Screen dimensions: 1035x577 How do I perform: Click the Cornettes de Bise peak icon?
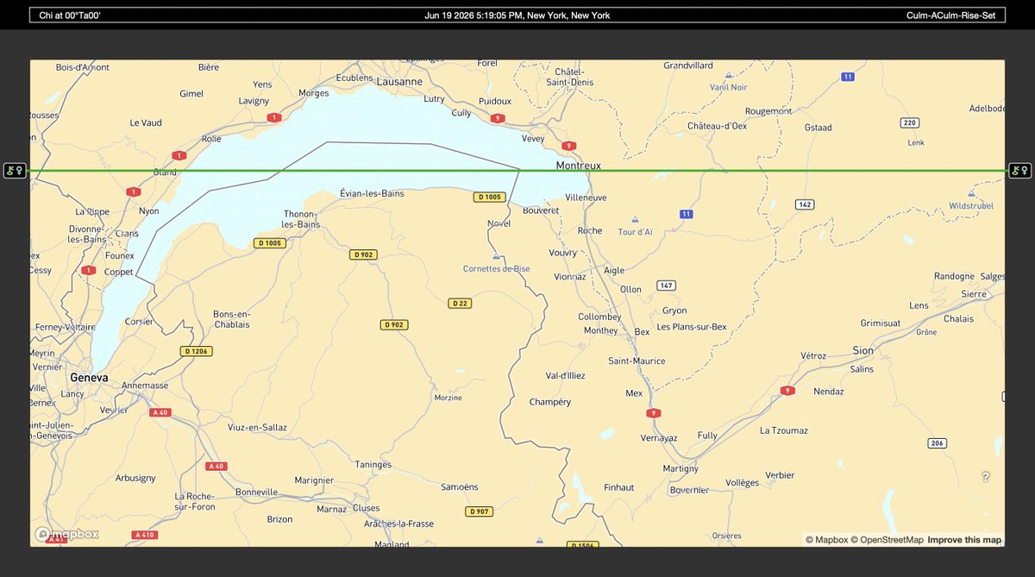496,257
